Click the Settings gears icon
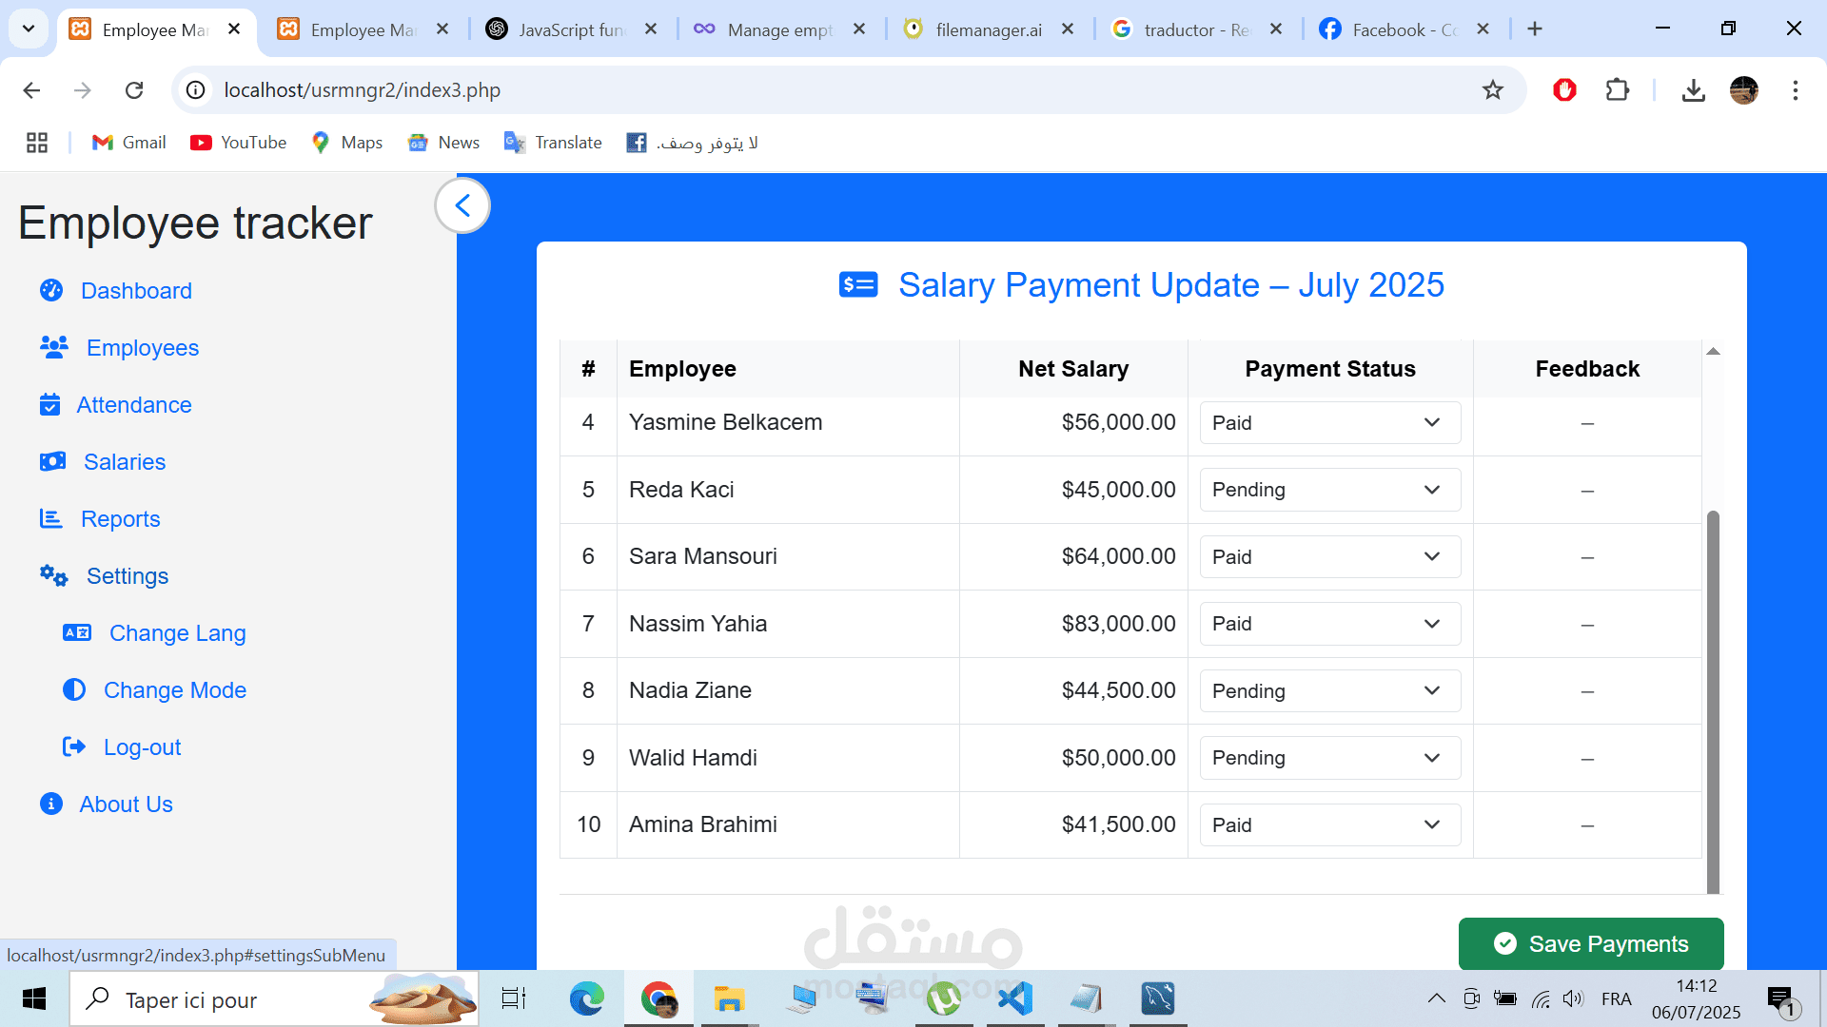Screen dimensions: 1827x1027 [53, 575]
